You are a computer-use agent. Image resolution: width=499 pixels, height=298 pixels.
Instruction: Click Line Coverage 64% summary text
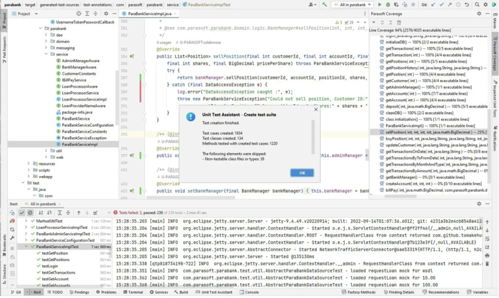409,30
